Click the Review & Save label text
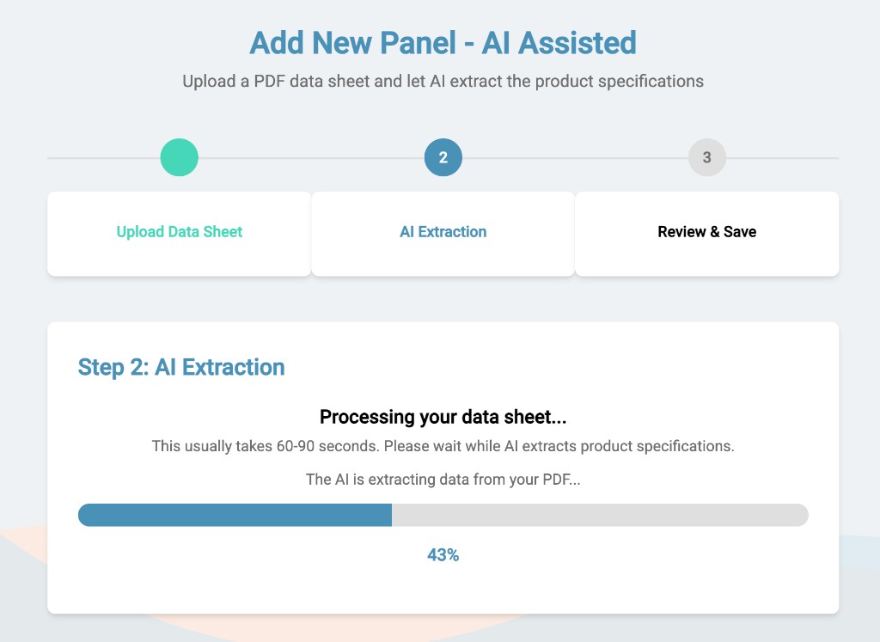The image size is (880, 642). tap(706, 232)
